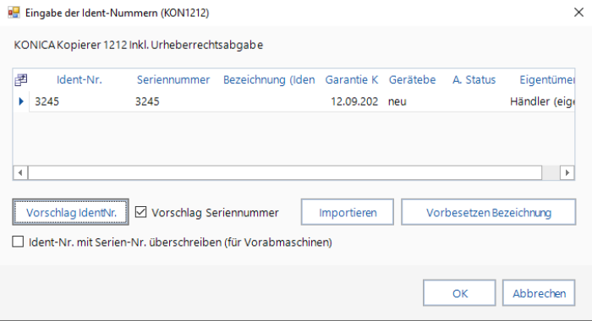Enable Ident-Nr. mit Serien-Nr. überschreiben checkbox
The image size is (592, 321).
point(18,242)
